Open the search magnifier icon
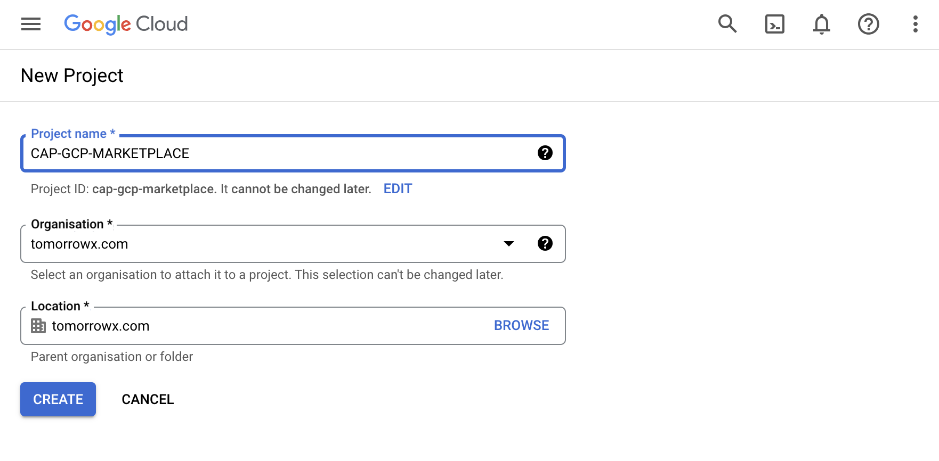This screenshot has height=461, width=939. coord(727,24)
